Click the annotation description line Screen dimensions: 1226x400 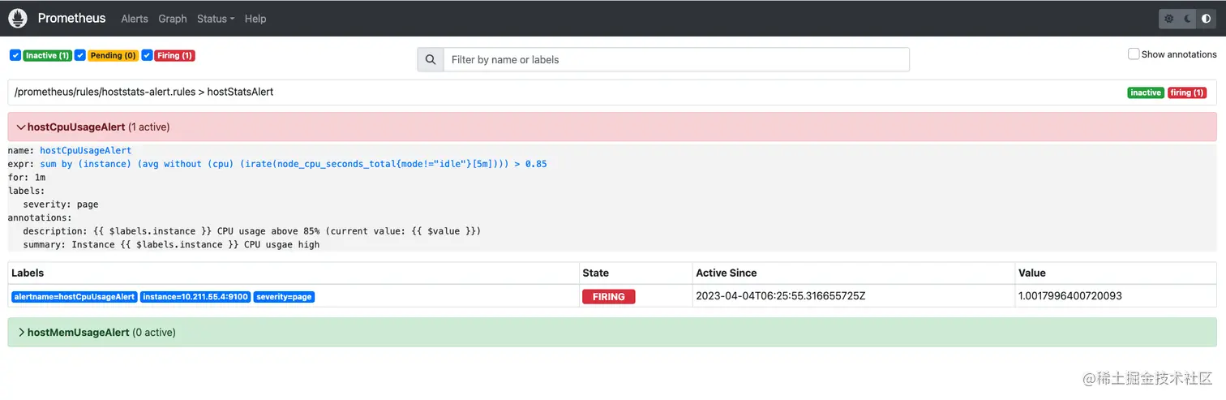(252, 230)
